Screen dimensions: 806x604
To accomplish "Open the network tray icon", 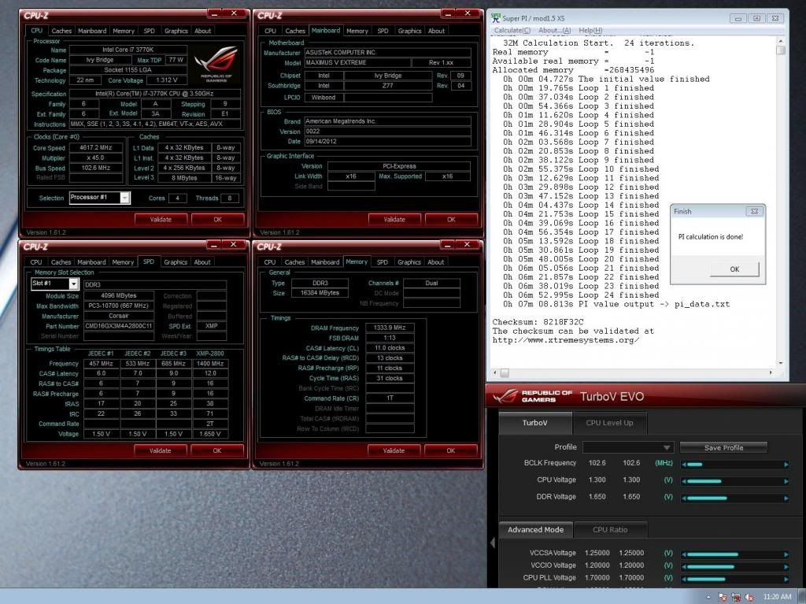I will click(x=736, y=597).
